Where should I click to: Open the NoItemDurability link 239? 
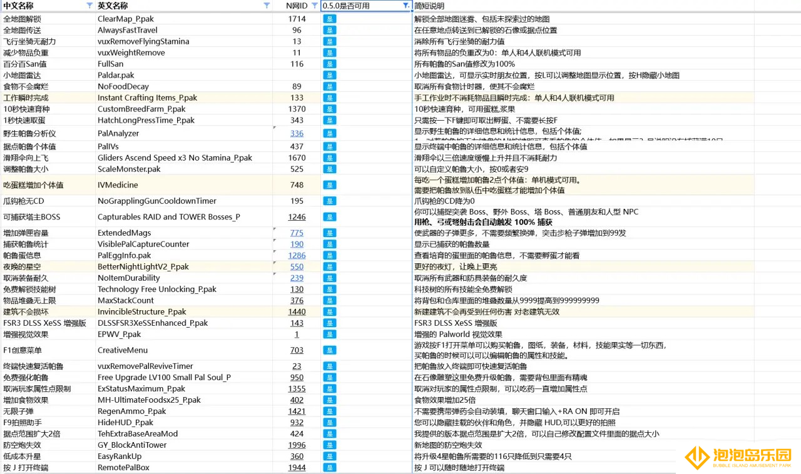pos(297,278)
